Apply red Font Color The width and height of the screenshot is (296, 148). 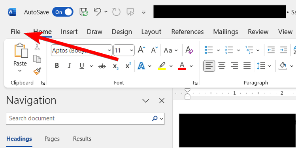click(182, 66)
